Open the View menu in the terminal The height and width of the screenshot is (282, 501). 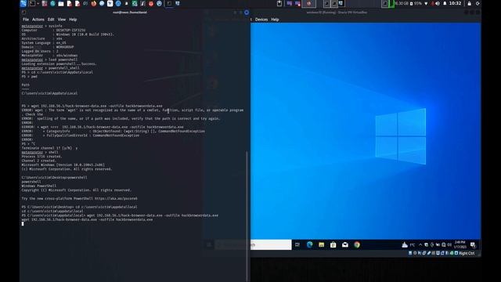point(62,20)
